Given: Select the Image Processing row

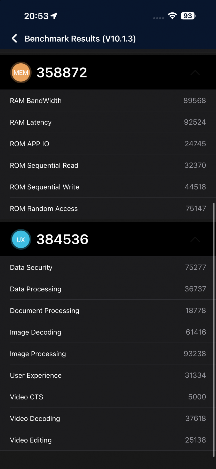Looking at the screenshot, I should tap(108, 354).
